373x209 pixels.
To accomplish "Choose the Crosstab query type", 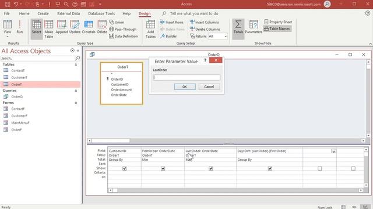I will coord(89,27).
